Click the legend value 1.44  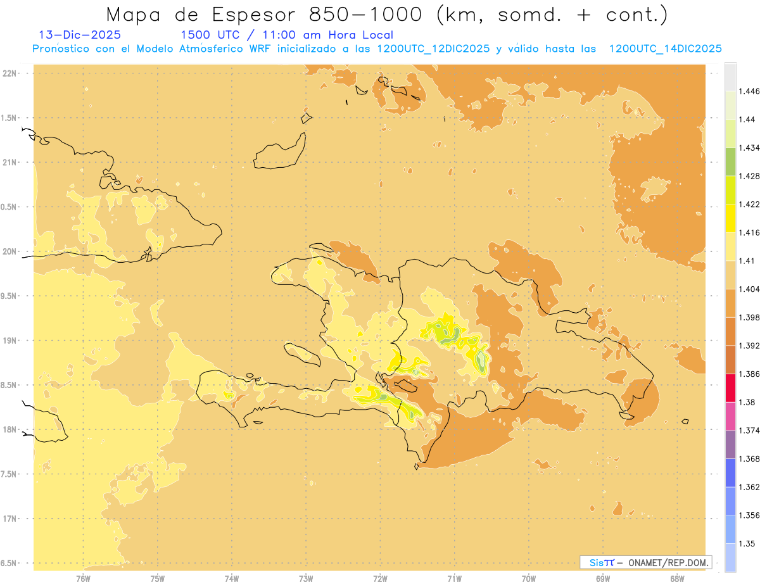[747, 120]
